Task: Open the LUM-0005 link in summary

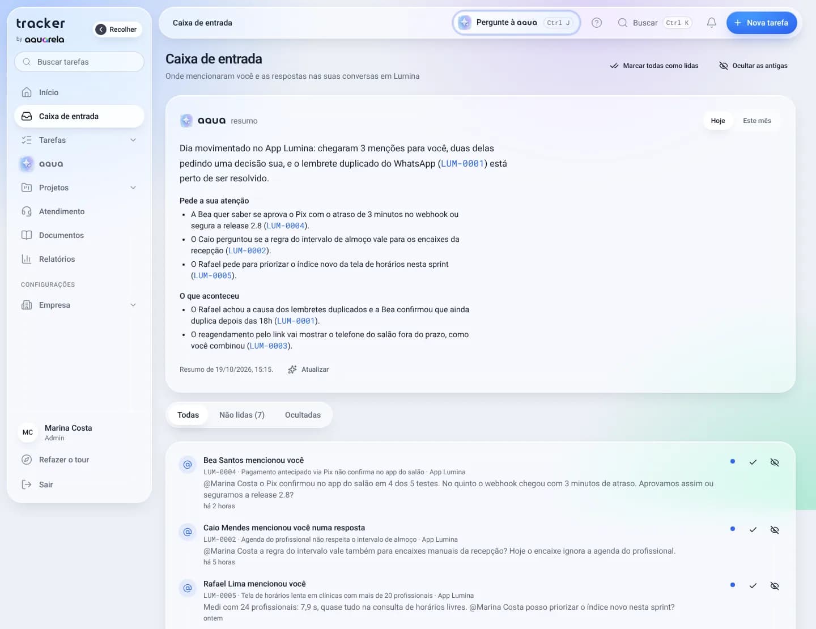Action: pos(213,275)
